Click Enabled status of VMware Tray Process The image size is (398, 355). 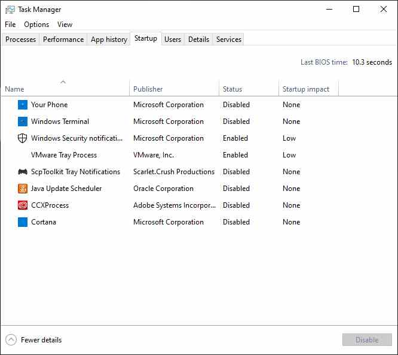click(x=235, y=155)
